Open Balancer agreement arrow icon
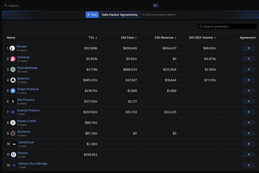259x173 pixels. point(249,80)
